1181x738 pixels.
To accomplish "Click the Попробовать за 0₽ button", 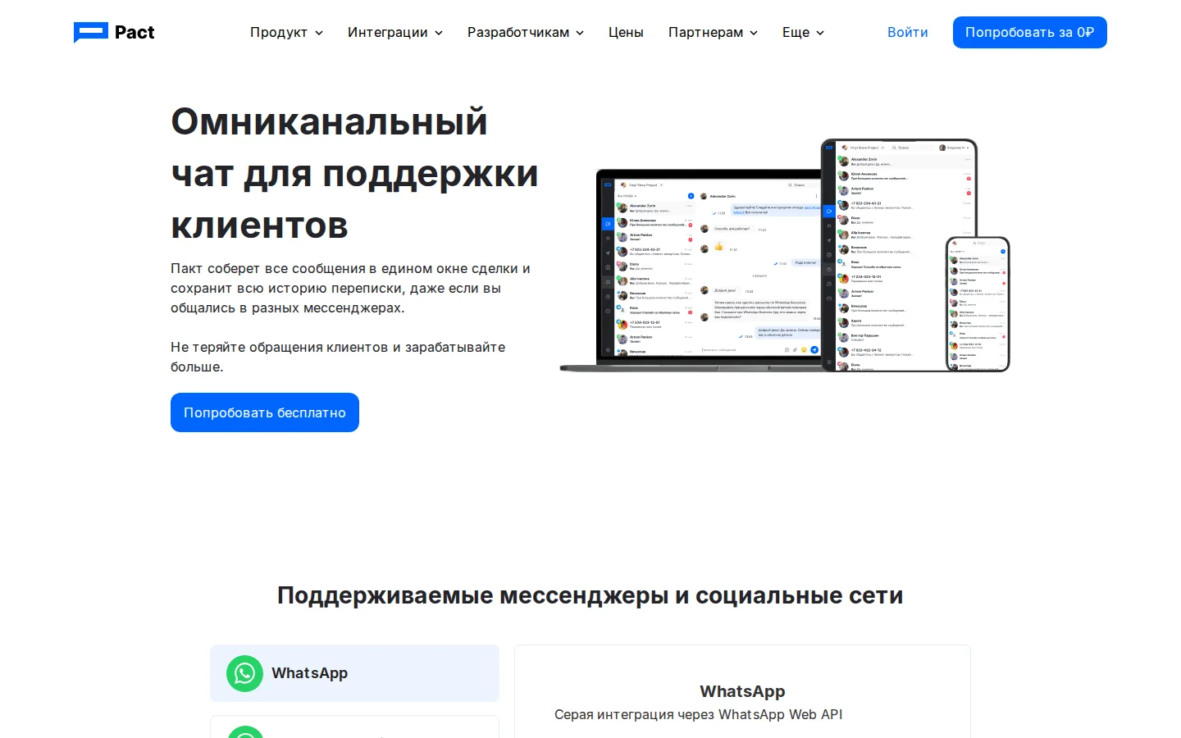I will click(1030, 32).
